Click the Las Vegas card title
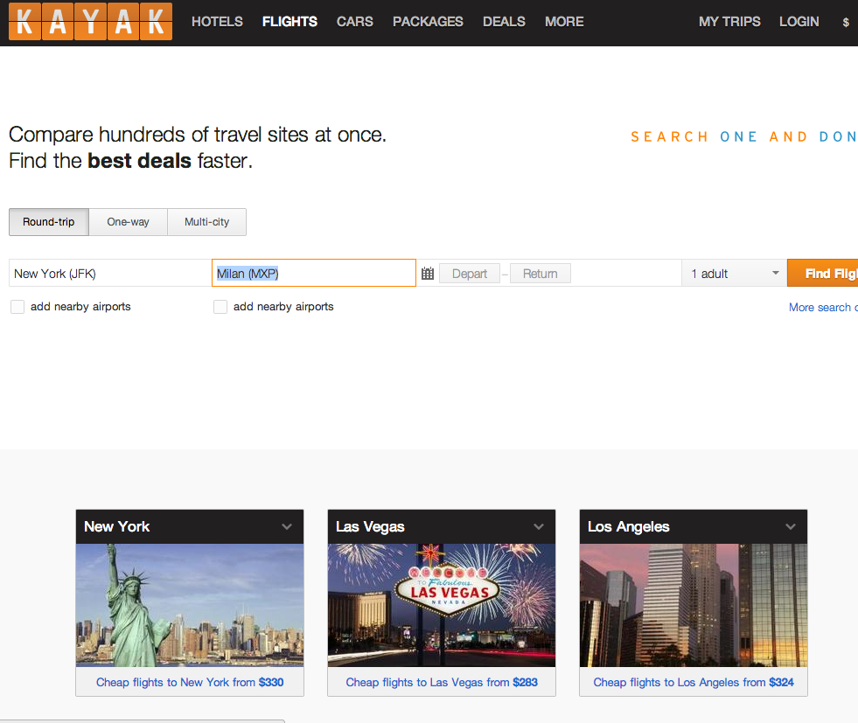The width and height of the screenshot is (858, 723). click(x=370, y=526)
